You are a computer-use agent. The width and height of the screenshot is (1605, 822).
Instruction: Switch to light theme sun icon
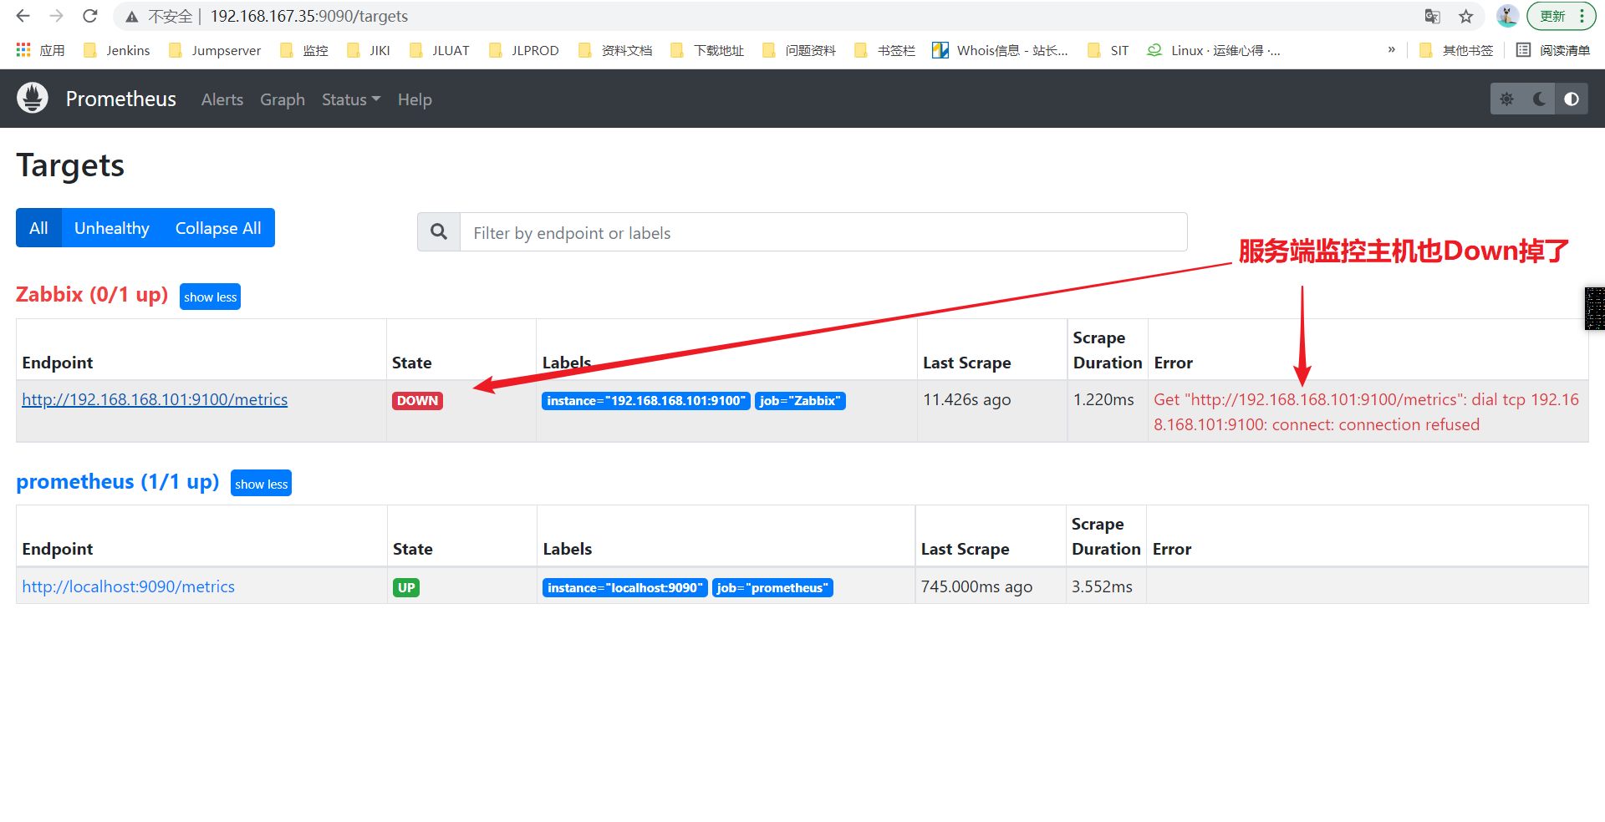[x=1506, y=99]
